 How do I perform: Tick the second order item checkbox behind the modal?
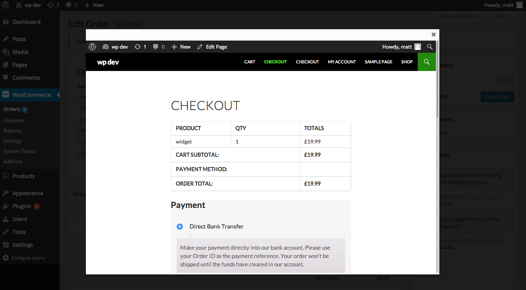click(76, 223)
